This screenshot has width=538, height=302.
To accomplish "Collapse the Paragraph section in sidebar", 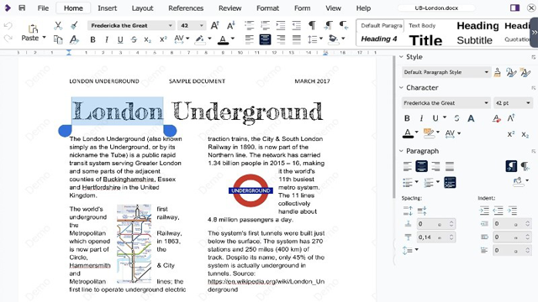I will [401, 151].
